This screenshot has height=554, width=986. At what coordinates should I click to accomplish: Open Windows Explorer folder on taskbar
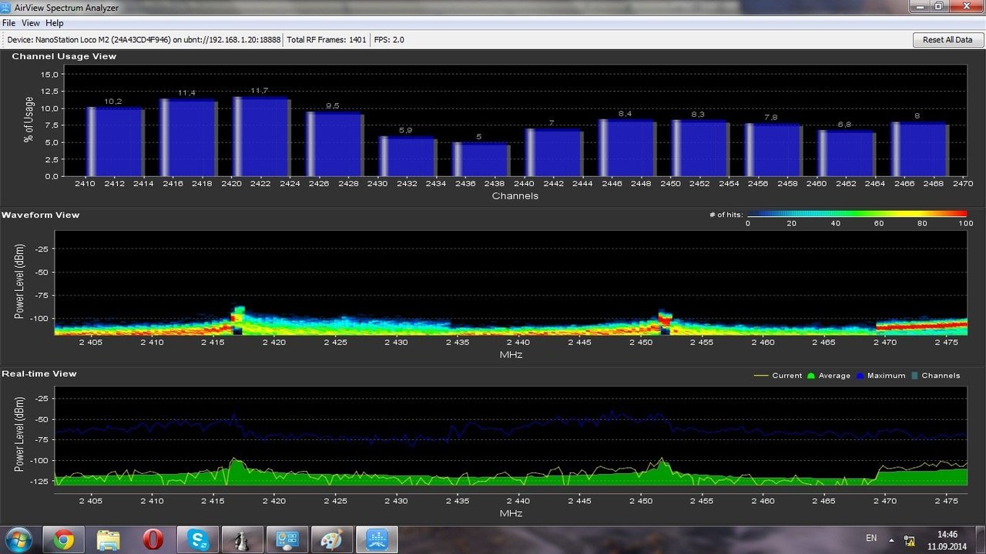[109, 540]
